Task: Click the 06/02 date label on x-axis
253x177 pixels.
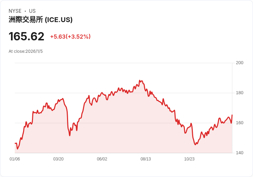Action: (102, 159)
